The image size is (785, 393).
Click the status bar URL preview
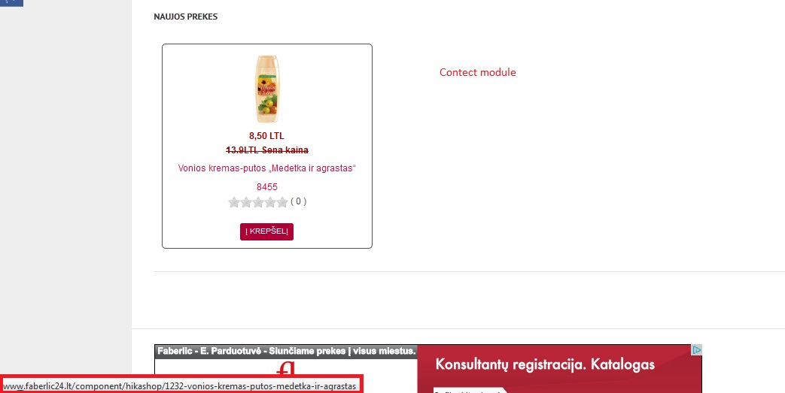[179, 386]
